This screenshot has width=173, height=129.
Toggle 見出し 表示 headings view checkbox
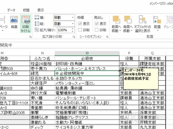click(97, 24)
